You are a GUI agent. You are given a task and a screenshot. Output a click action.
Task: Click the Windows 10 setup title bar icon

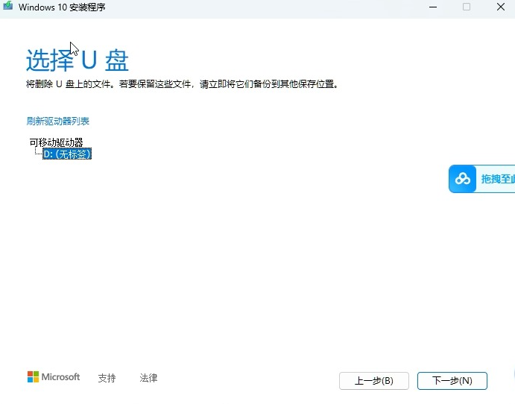click(7, 7)
